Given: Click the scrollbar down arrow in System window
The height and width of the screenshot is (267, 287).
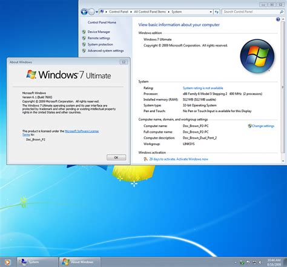Looking at the screenshot, I should 283,161.
